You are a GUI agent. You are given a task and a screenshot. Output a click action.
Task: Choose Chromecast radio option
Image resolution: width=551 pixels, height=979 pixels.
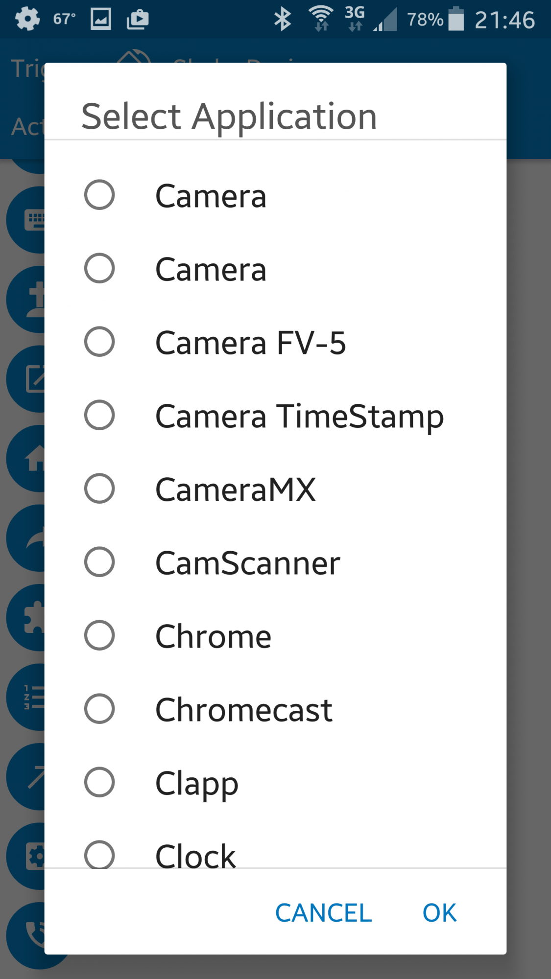(99, 709)
